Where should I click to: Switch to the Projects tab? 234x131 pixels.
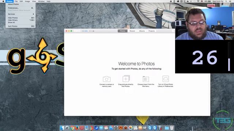click(151, 31)
